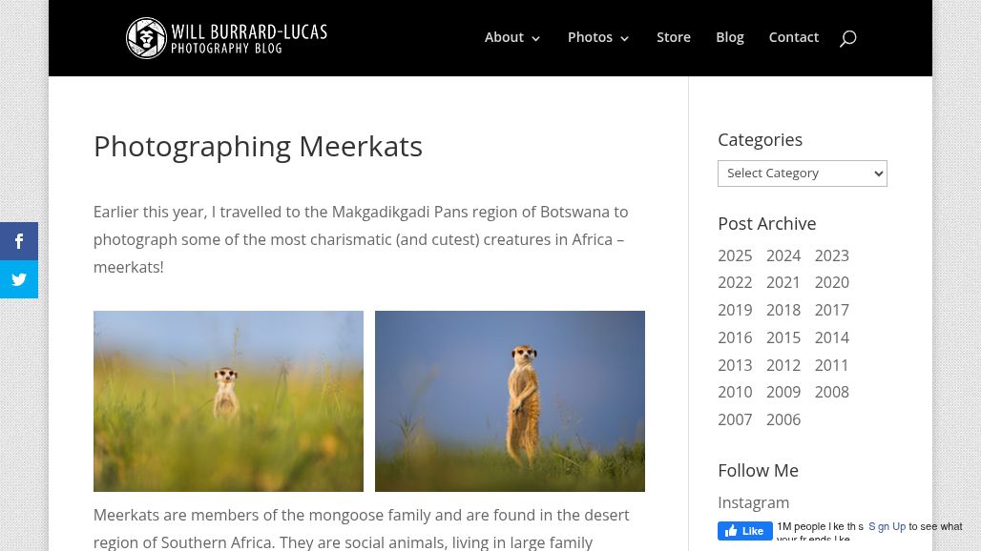View the 2012 post archive
This screenshot has height=551, width=981.
[x=783, y=365]
